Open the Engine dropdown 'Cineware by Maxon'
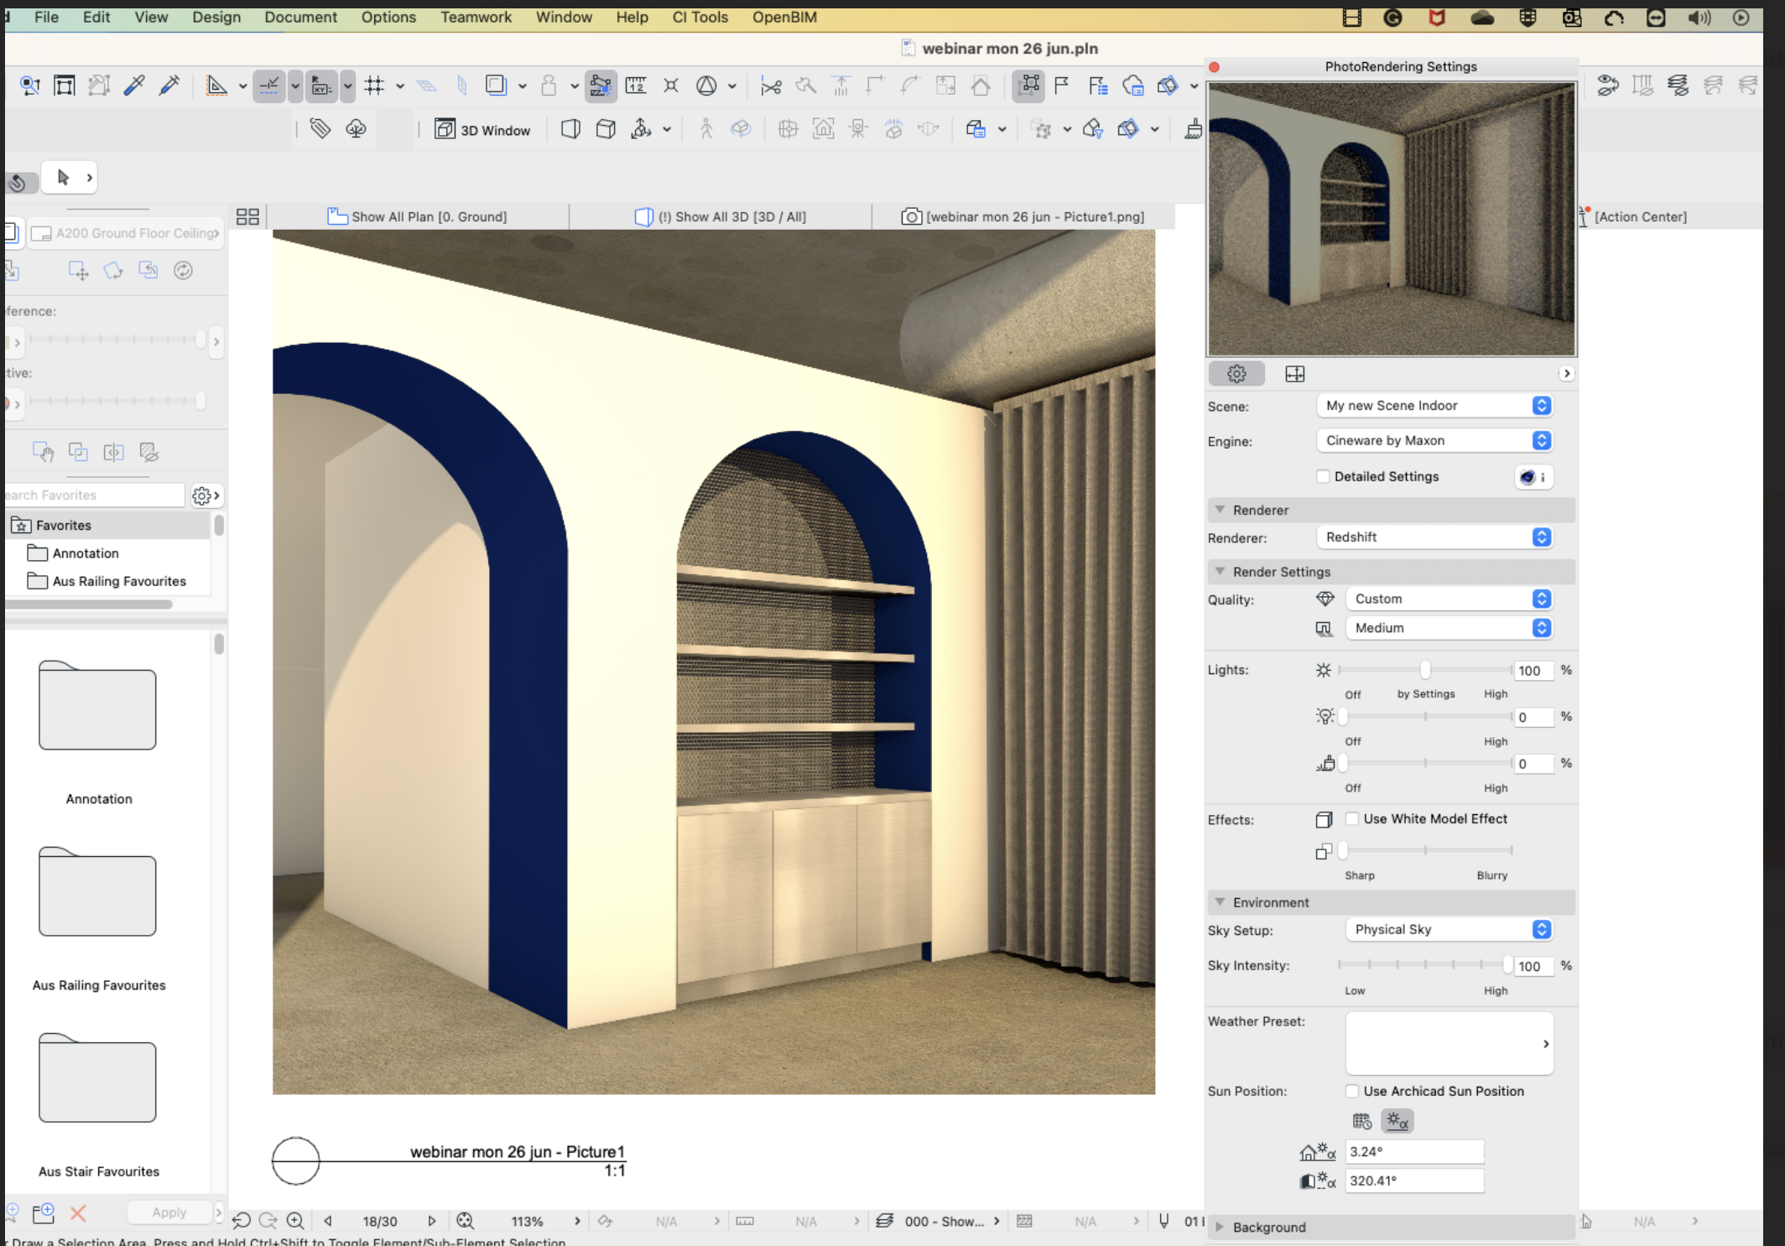The width and height of the screenshot is (1785, 1246). 1434,440
